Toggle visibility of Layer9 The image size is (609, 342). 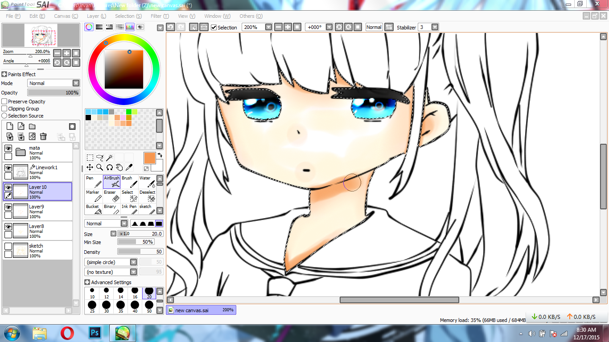pyautogui.click(x=8, y=207)
